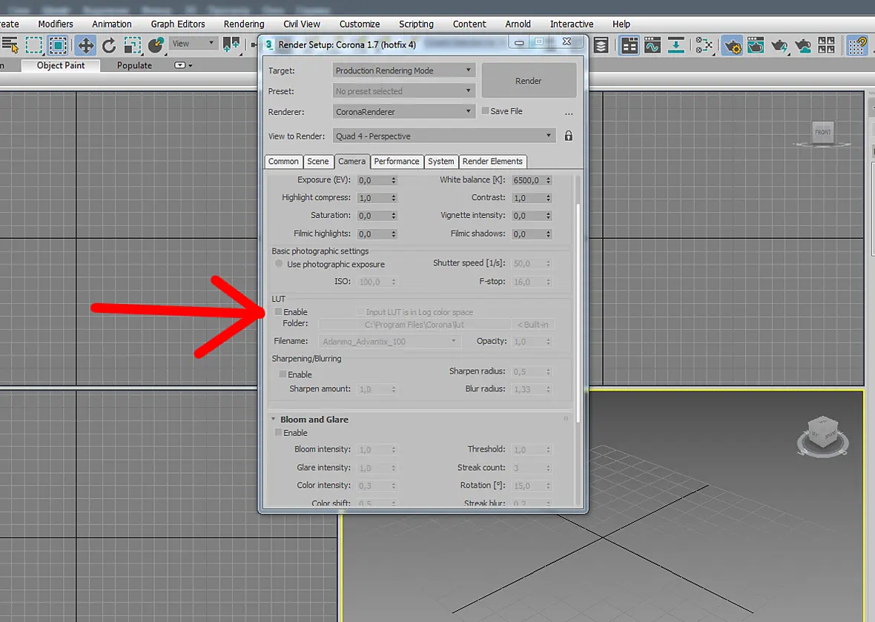875x622 pixels.
Task: Toggle Window/Crossing selection mode
Action: [58, 45]
